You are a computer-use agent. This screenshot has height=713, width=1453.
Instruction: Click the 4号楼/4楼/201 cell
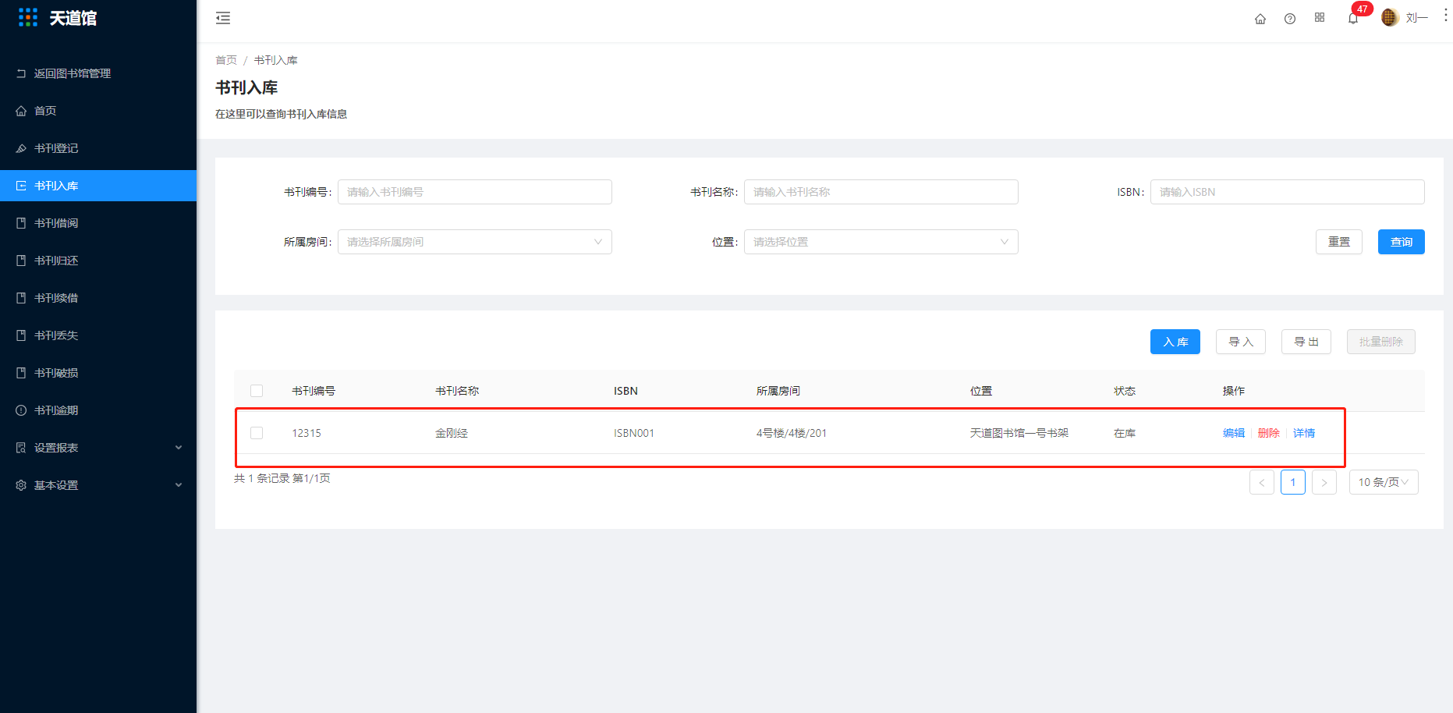pyautogui.click(x=792, y=433)
